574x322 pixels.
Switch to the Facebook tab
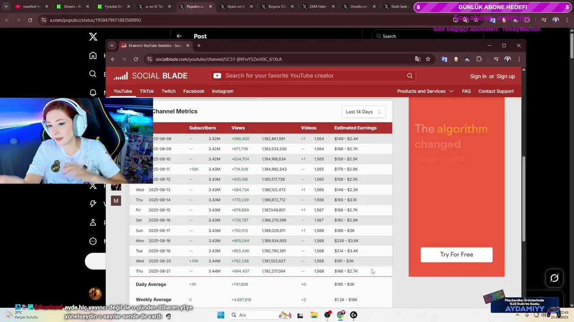(x=194, y=91)
